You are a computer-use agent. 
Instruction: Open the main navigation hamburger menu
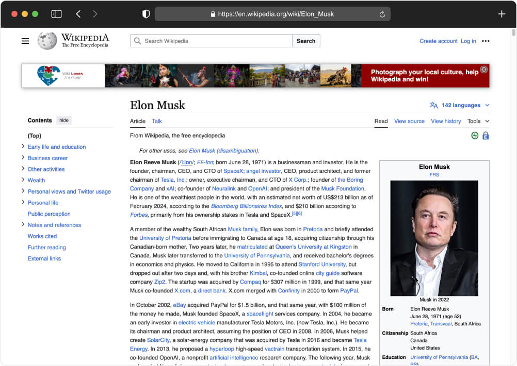(25, 41)
